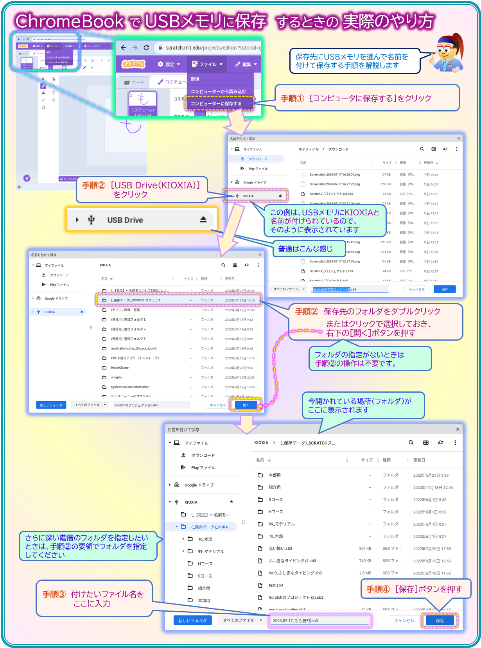
Task: Click the AZ sort icon in the Downloads dialog
Action: pyautogui.click(x=445, y=149)
